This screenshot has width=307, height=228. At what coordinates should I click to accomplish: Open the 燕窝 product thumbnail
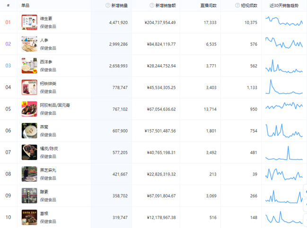tap(29, 131)
